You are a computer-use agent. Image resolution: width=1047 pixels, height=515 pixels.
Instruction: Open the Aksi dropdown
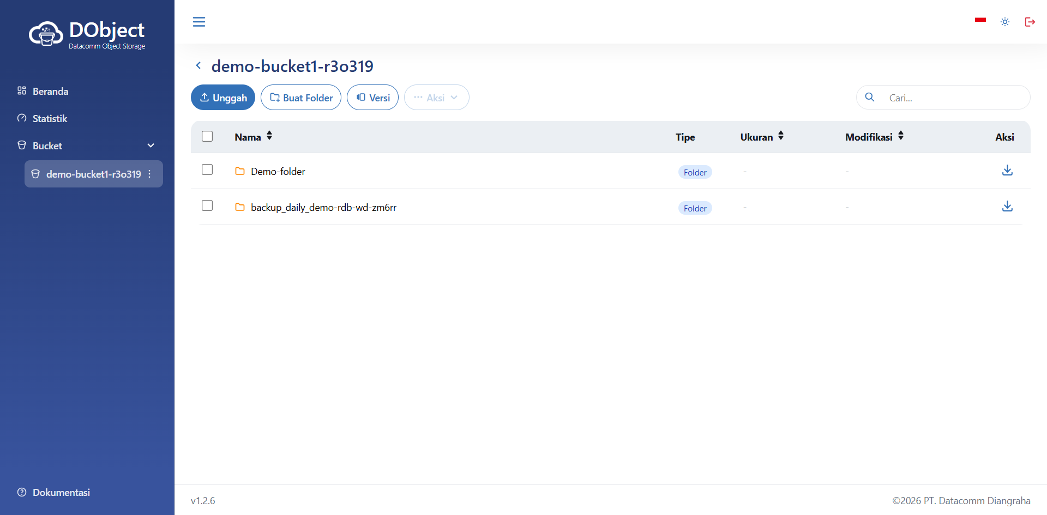coord(436,98)
